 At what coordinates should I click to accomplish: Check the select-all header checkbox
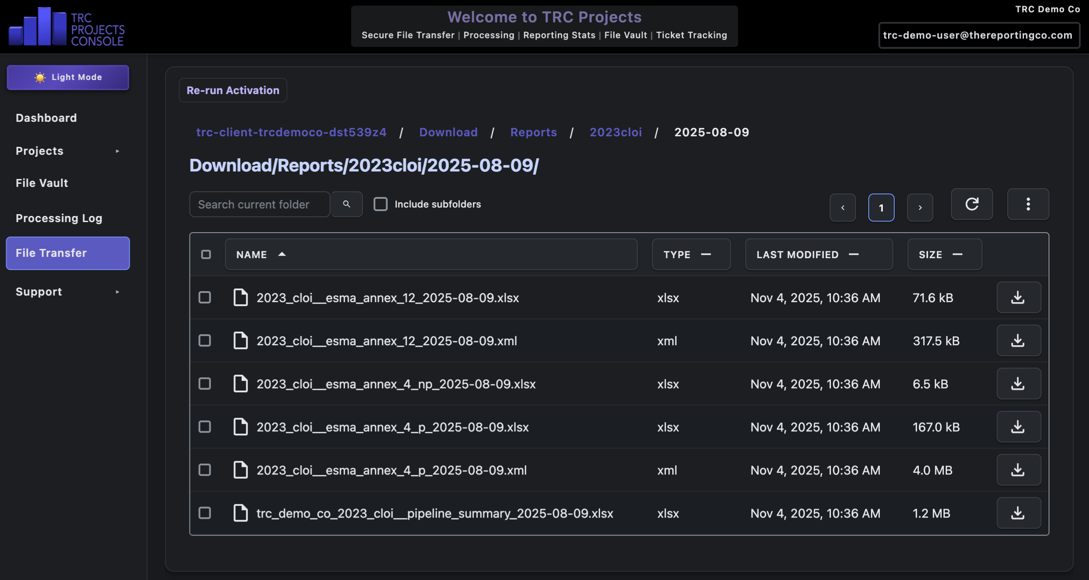[206, 255]
